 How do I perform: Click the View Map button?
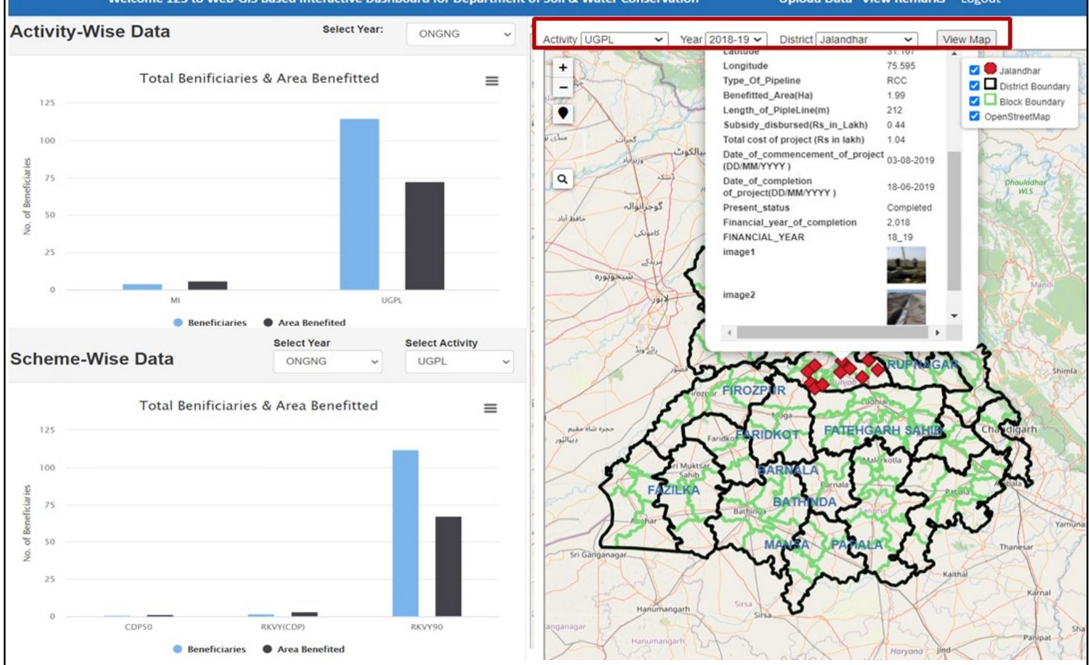(x=966, y=39)
